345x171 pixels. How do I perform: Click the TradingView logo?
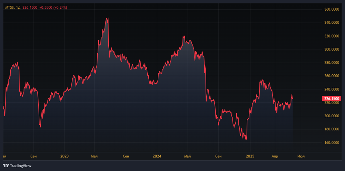(17, 166)
